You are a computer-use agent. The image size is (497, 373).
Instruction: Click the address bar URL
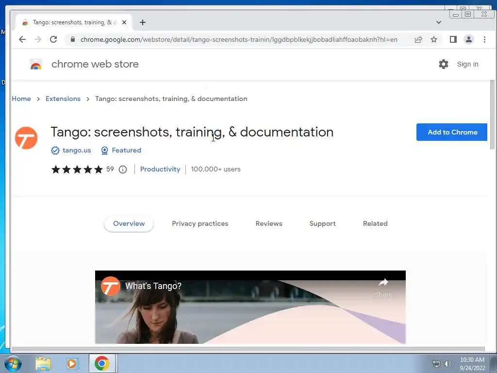pyautogui.click(x=239, y=39)
